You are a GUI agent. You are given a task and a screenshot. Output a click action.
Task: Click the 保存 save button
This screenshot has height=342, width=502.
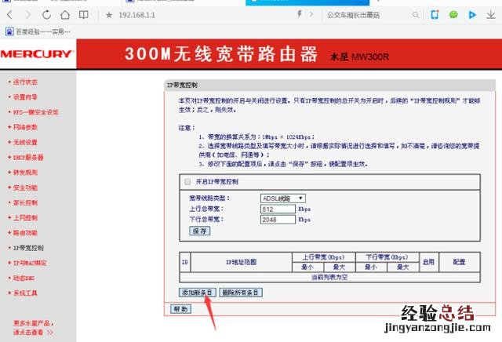(200, 231)
